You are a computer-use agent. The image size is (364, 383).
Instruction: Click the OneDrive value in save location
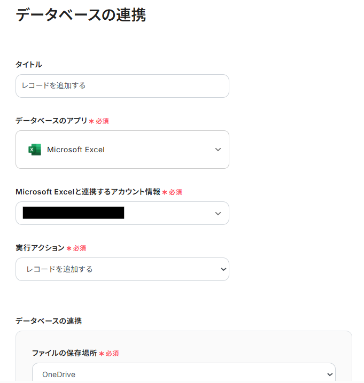click(59, 374)
